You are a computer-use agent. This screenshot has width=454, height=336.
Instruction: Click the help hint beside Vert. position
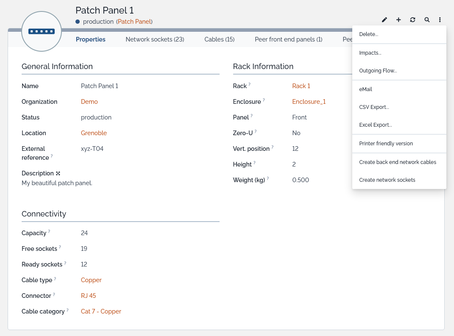coord(273,147)
